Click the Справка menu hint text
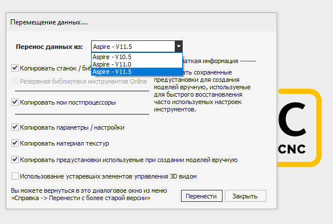This screenshot has width=333, height=224. click(89, 194)
